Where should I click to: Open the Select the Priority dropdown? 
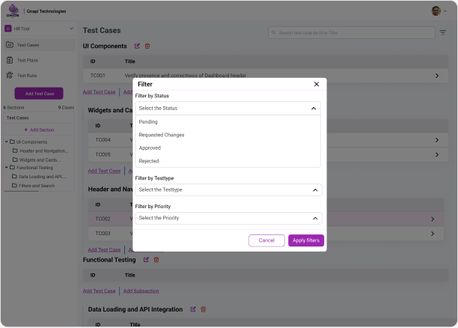(x=228, y=218)
